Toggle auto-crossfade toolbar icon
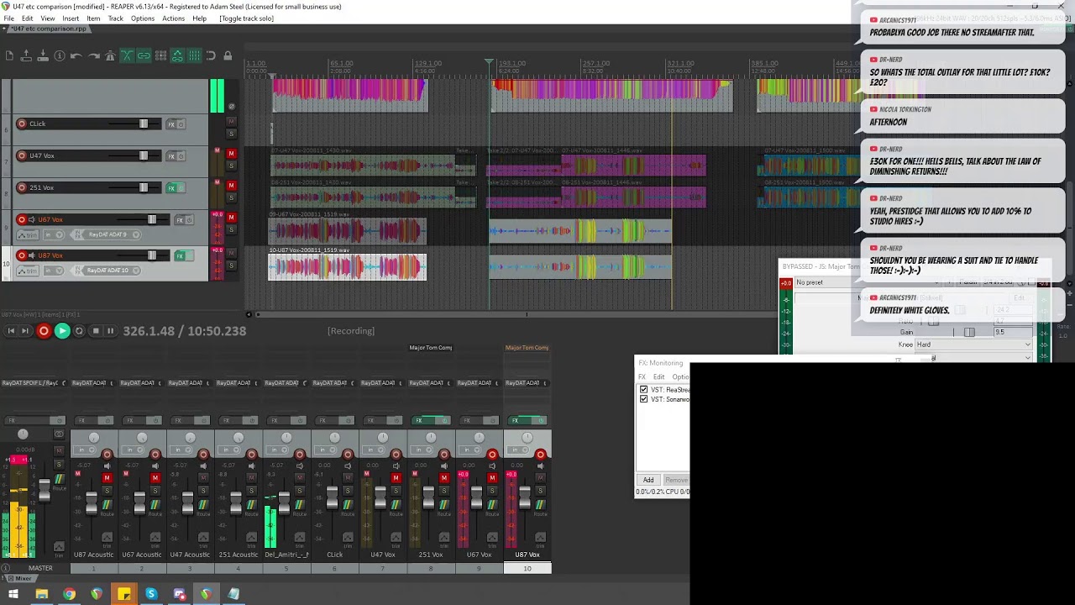Screen dimensions: 1075x605 [127, 56]
